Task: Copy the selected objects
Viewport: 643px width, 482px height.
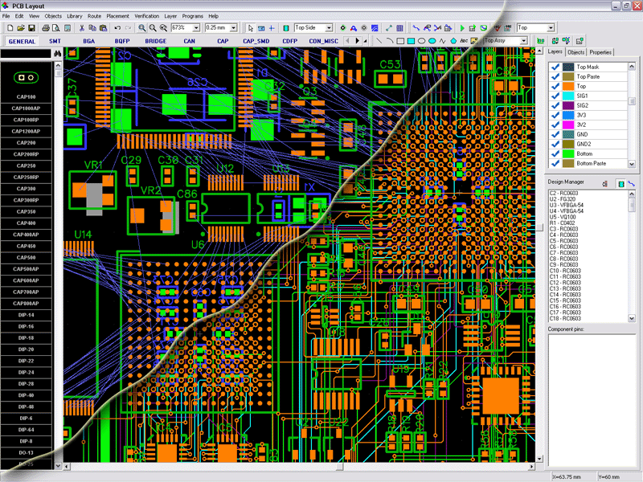Action: 92,28
